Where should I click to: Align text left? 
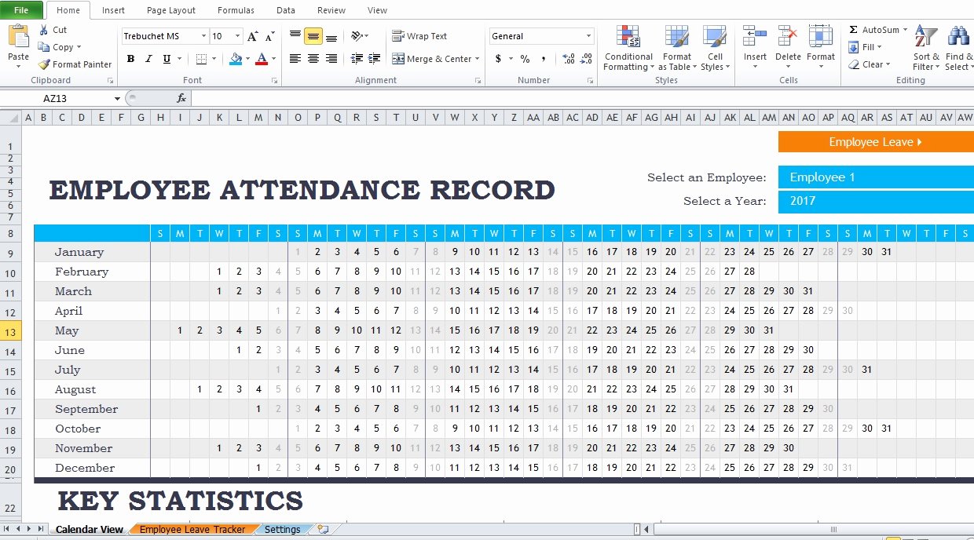coord(295,59)
